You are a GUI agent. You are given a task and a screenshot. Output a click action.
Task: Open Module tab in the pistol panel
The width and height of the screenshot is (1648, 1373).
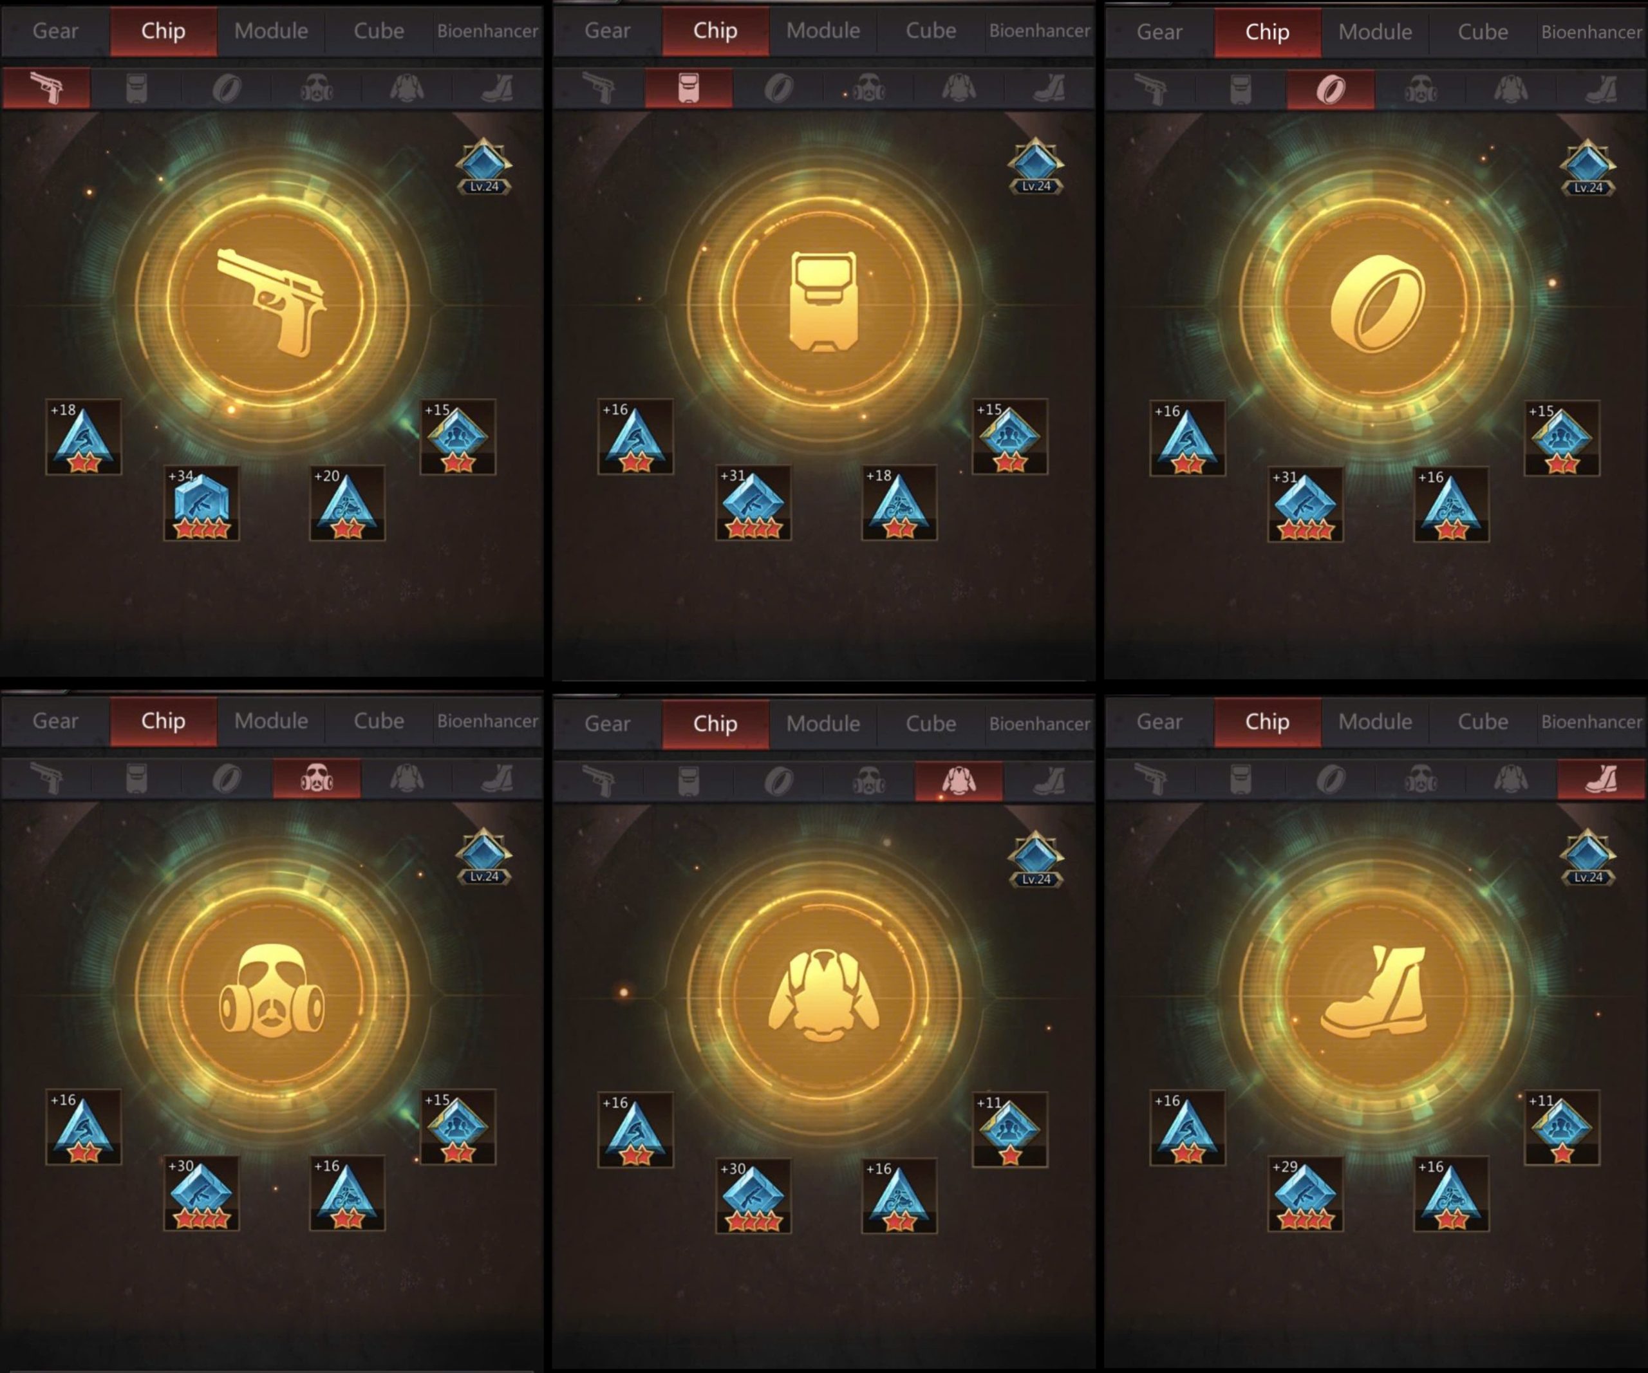271,31
